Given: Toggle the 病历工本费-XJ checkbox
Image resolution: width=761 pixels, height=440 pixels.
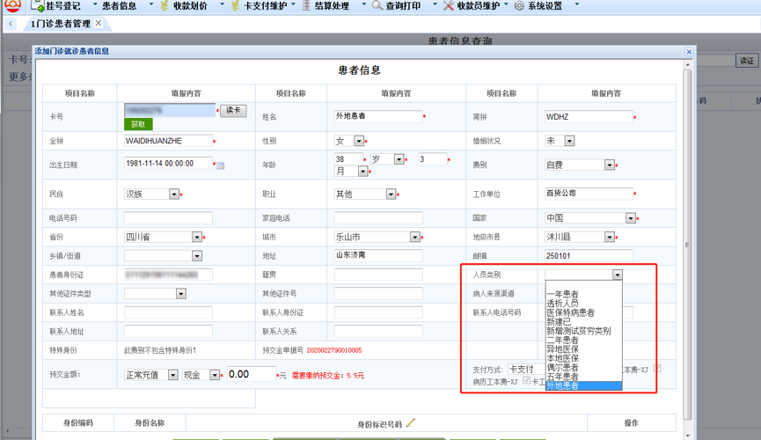Looking at the screenshot, I should point(527,381).
